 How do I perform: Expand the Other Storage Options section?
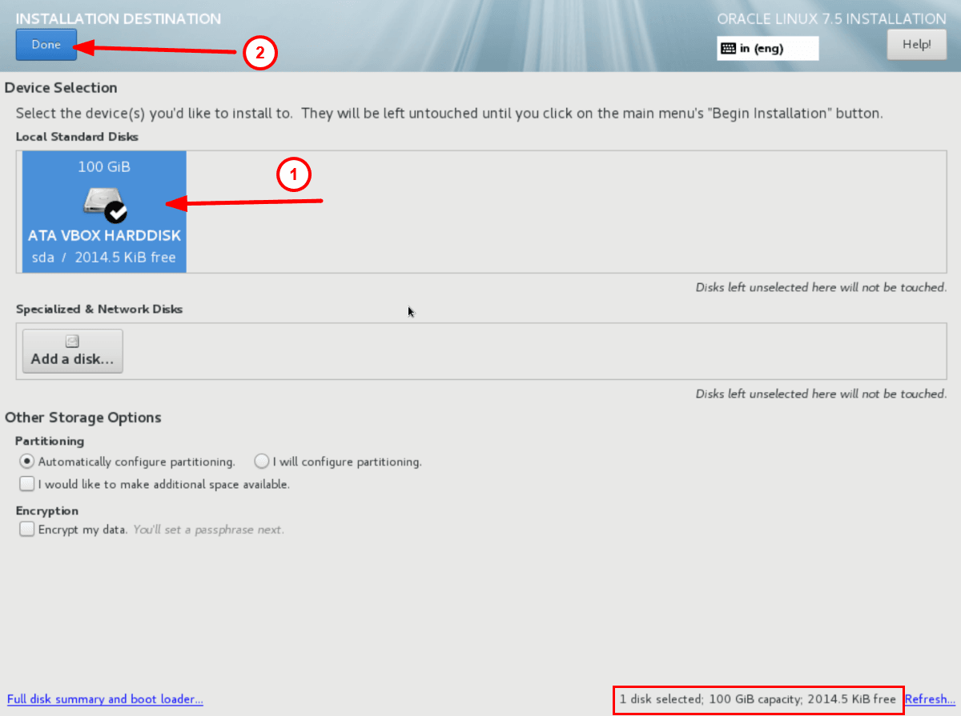pos(82,417)
